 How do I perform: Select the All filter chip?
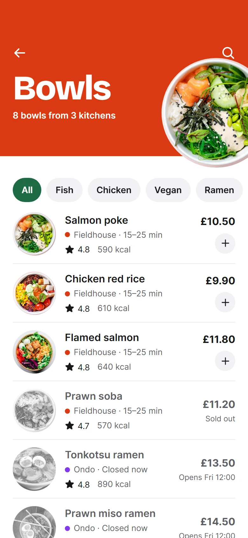(27, 190)
